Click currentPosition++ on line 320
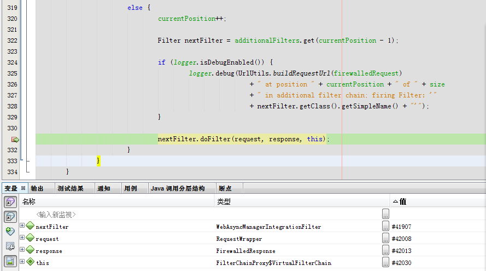The image size is (486, 271). pos(190,19)
